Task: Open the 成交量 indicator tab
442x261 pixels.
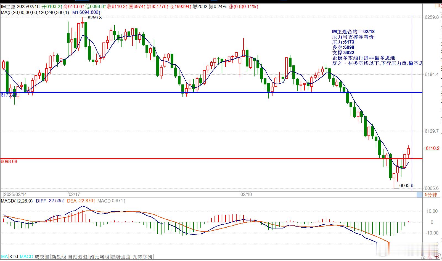Action: pyautogui.click(x=42, y=257)
